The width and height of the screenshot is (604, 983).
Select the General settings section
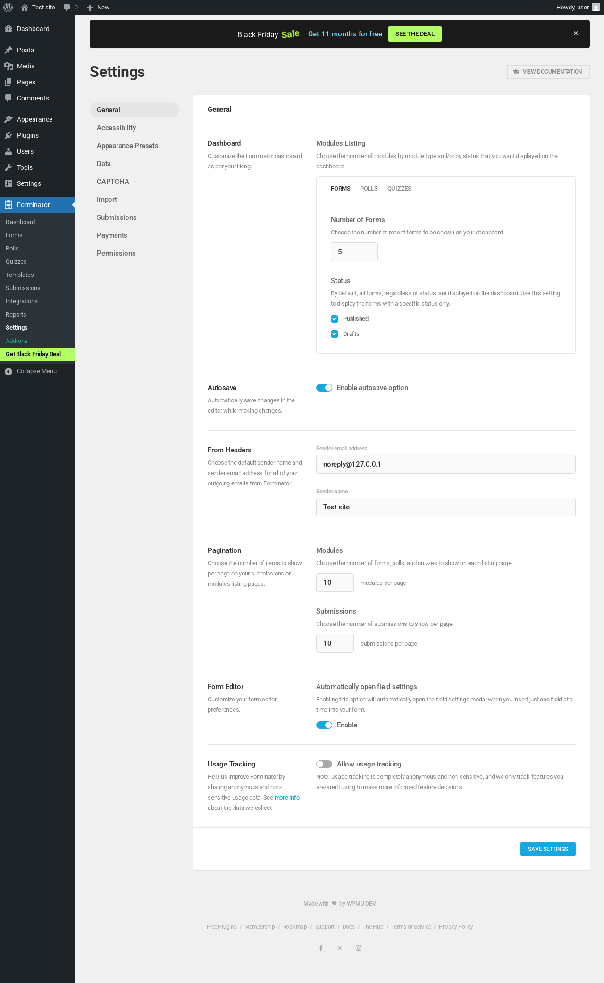[134, 110]
